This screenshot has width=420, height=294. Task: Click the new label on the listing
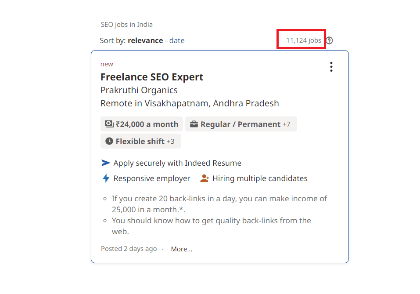107,64
